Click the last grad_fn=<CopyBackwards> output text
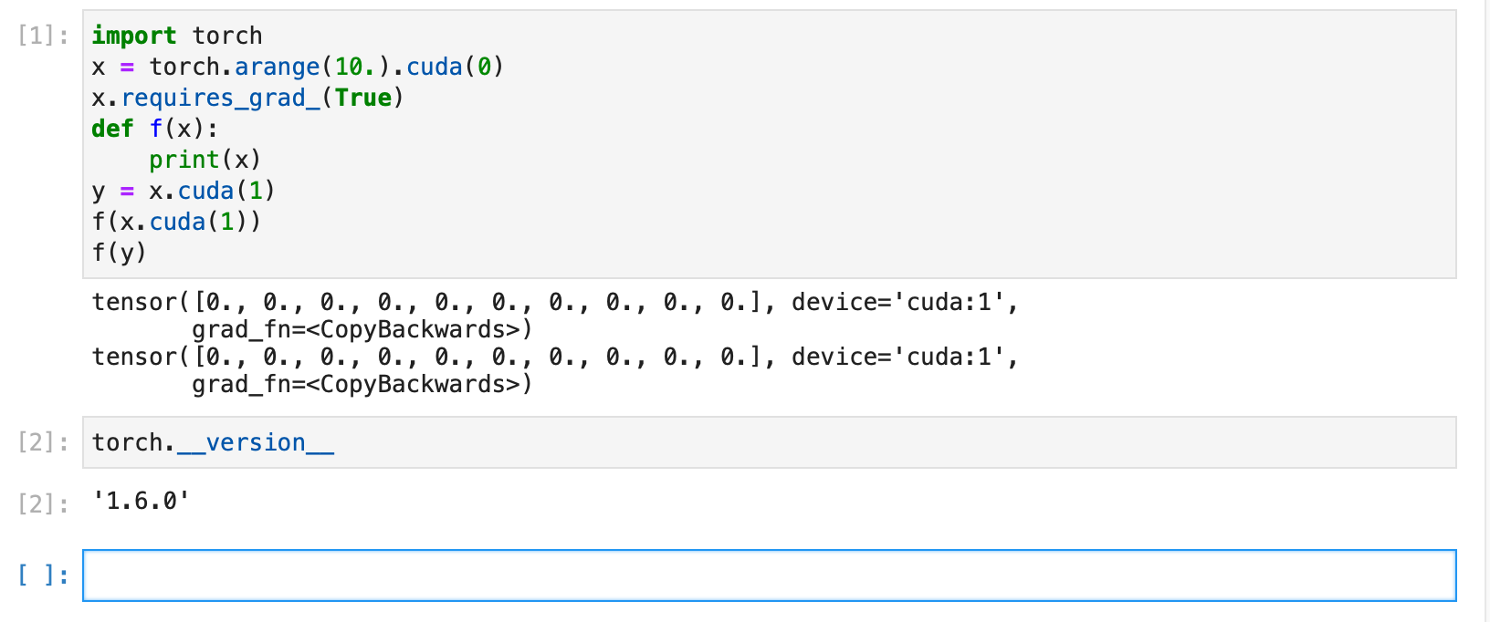The image size is (1490, 622). tap(362, 384)
